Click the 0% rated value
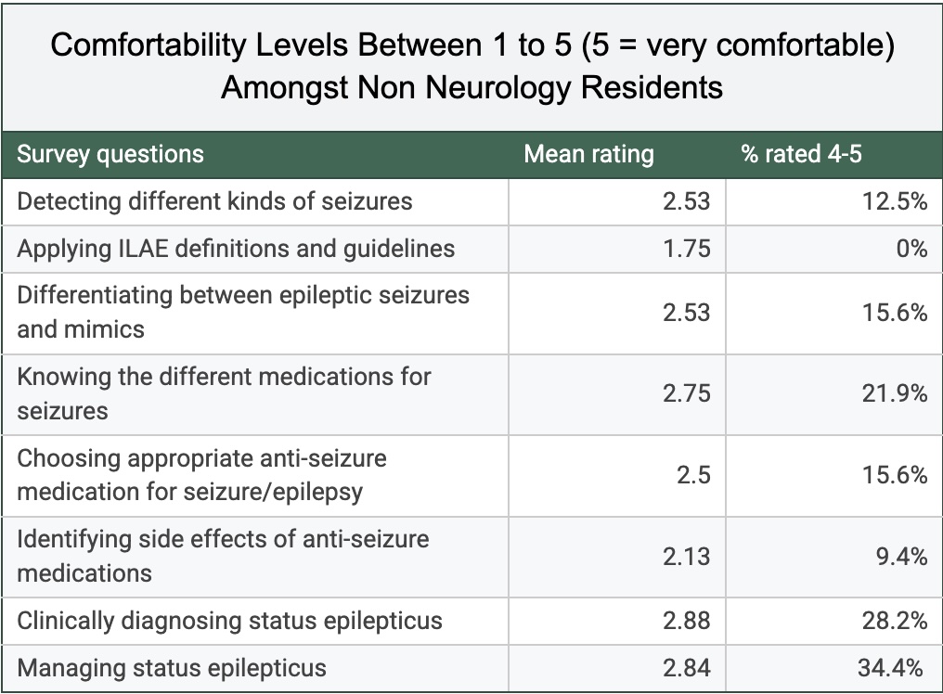The width and height of the screenshot is (943, 694). (x=911, y=249)
